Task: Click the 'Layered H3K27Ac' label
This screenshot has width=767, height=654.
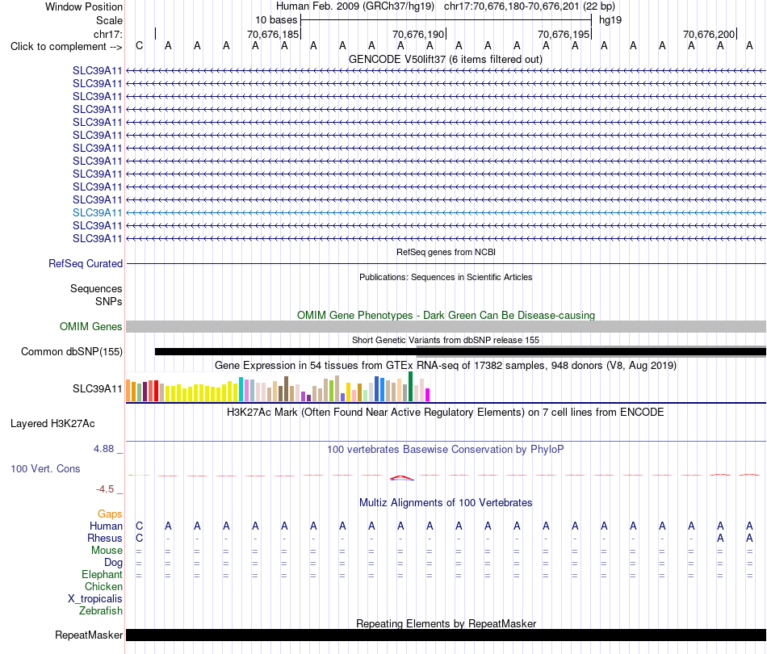Action: point(52,424)
